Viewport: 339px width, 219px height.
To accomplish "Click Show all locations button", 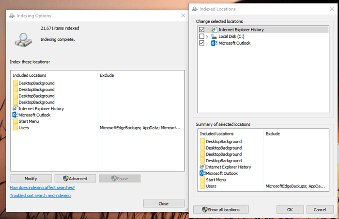I will coord(221,209).
